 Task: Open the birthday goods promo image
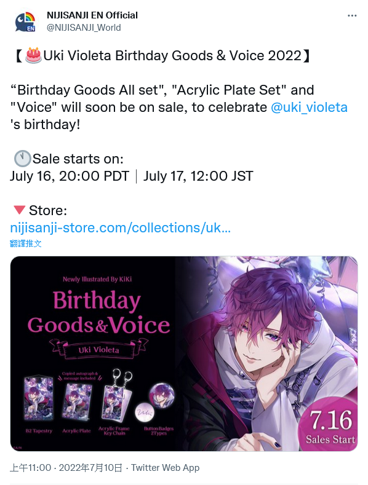(184, 353)
